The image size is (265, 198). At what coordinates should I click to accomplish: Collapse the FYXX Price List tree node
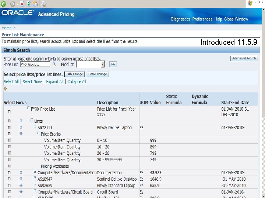(x=28, y=108)
